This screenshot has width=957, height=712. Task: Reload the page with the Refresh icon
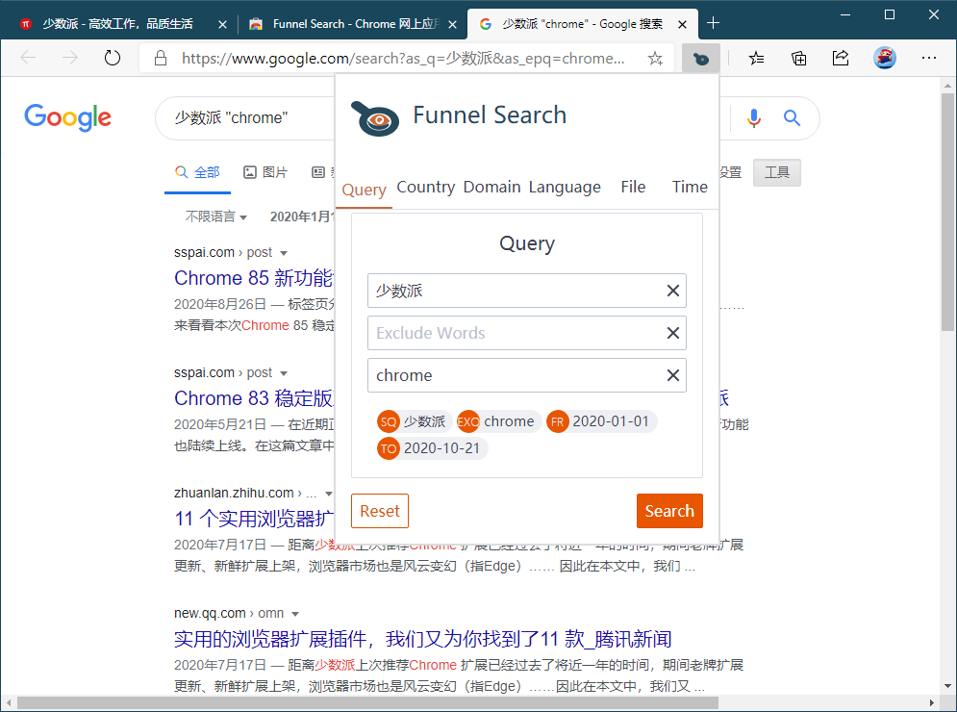coord(113,58)
